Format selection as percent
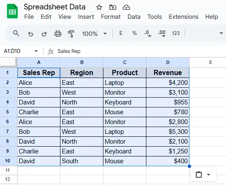 [x=134, y=33]
